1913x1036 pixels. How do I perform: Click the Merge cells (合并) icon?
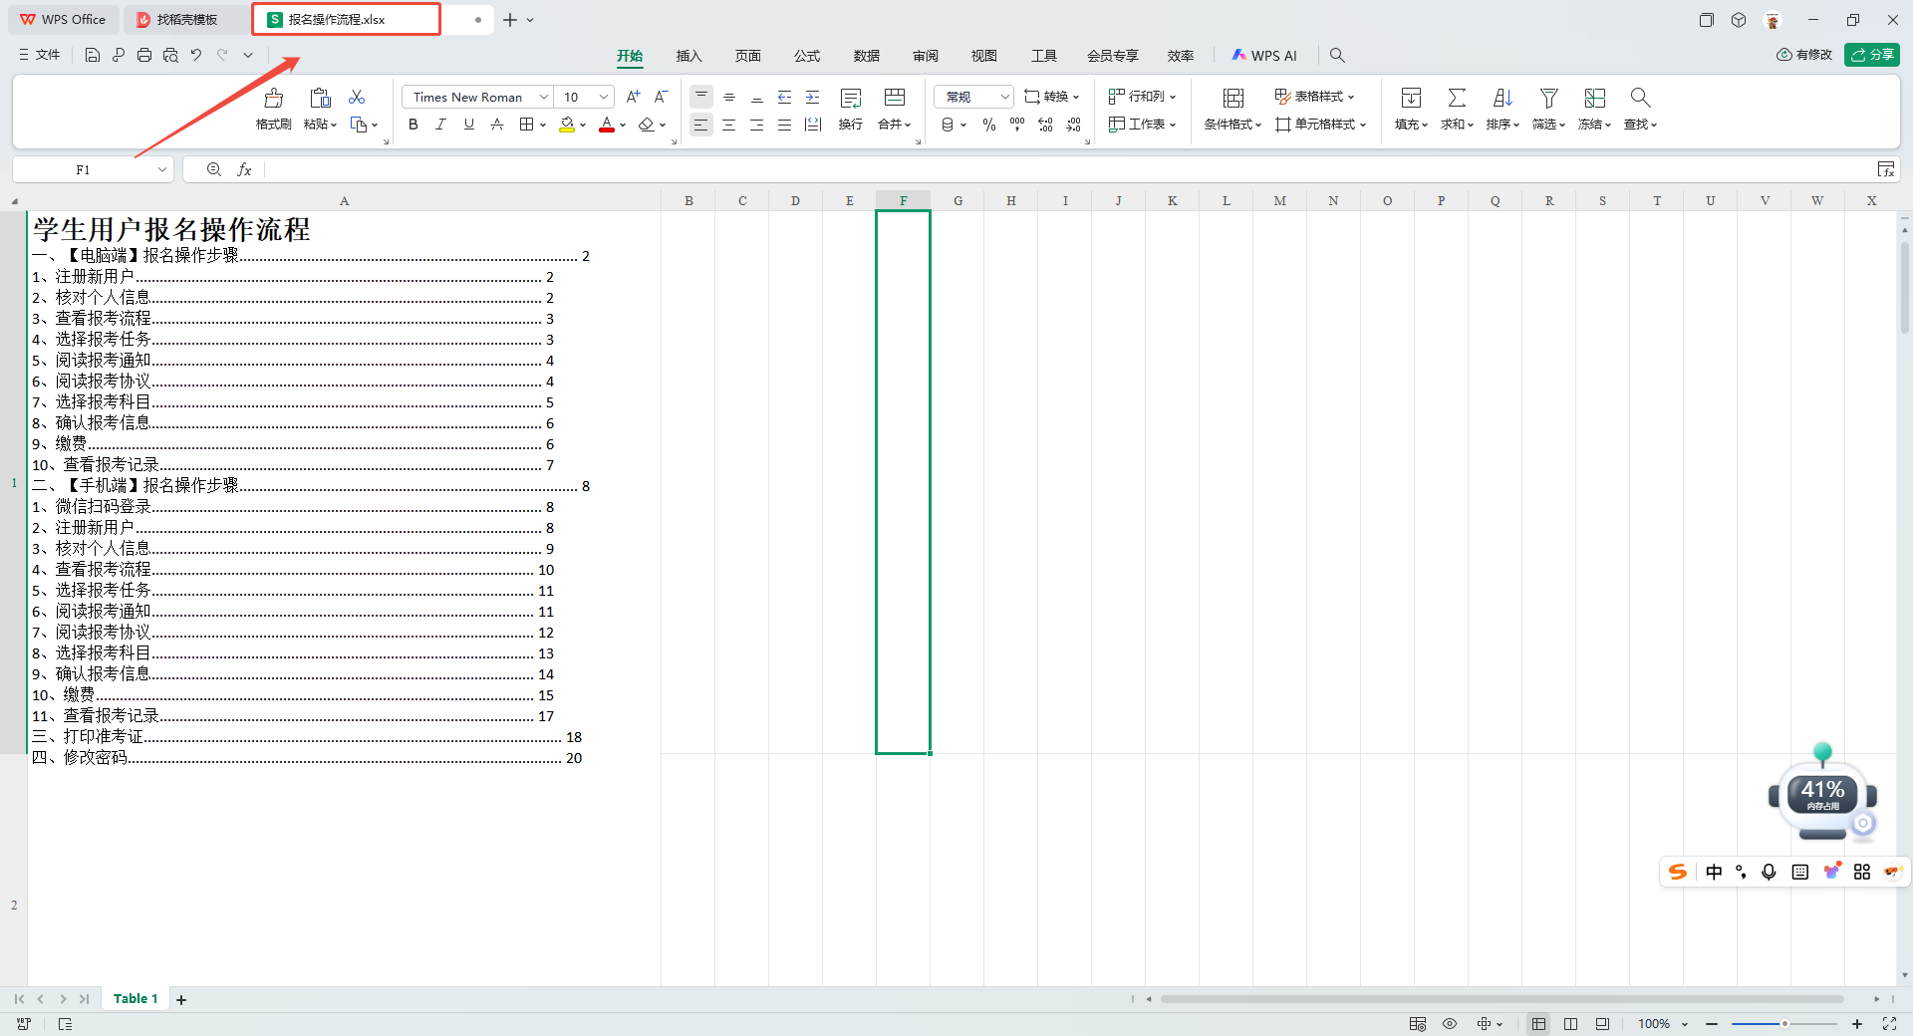pyautogui.click(x=894, y=98)
